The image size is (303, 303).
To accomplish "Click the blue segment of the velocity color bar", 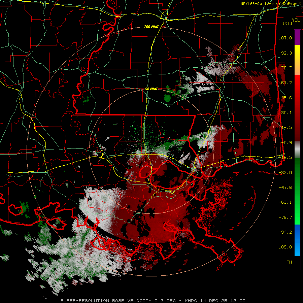I will tap(297, 240).
